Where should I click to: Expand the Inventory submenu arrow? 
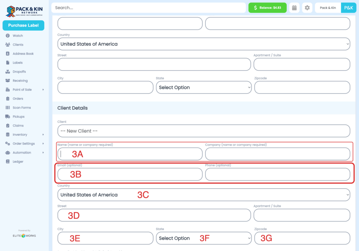coord(43,135)
